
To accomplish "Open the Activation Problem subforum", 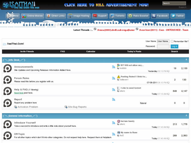I will [x=28, y=107].
